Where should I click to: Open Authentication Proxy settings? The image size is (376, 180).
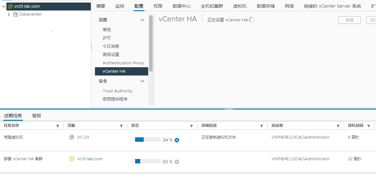(x=124, y=63)
